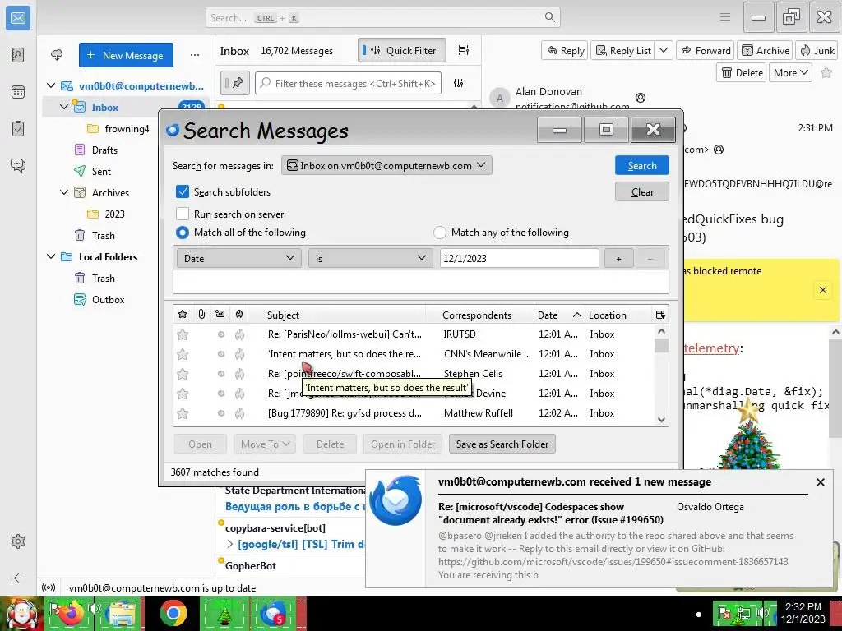This screenshot has height=631, width=842.
Task: Open Chrome from the taskbar
Action: pyautogui.click(x=173, y=613)
